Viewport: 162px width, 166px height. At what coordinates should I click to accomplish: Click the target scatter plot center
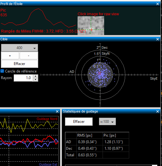click(x=100, y=75)
